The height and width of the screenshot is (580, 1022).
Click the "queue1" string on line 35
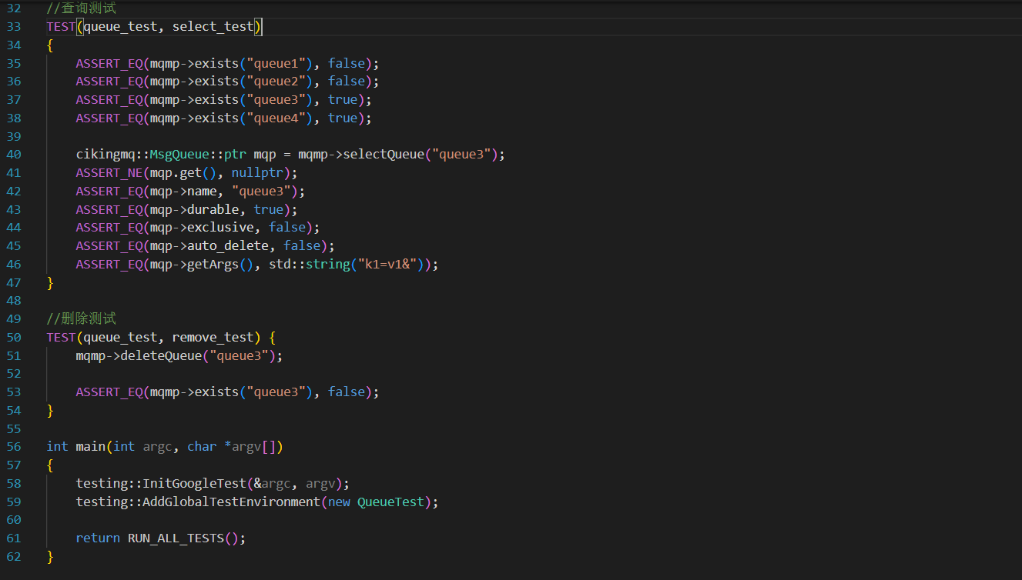coord(276,63)
